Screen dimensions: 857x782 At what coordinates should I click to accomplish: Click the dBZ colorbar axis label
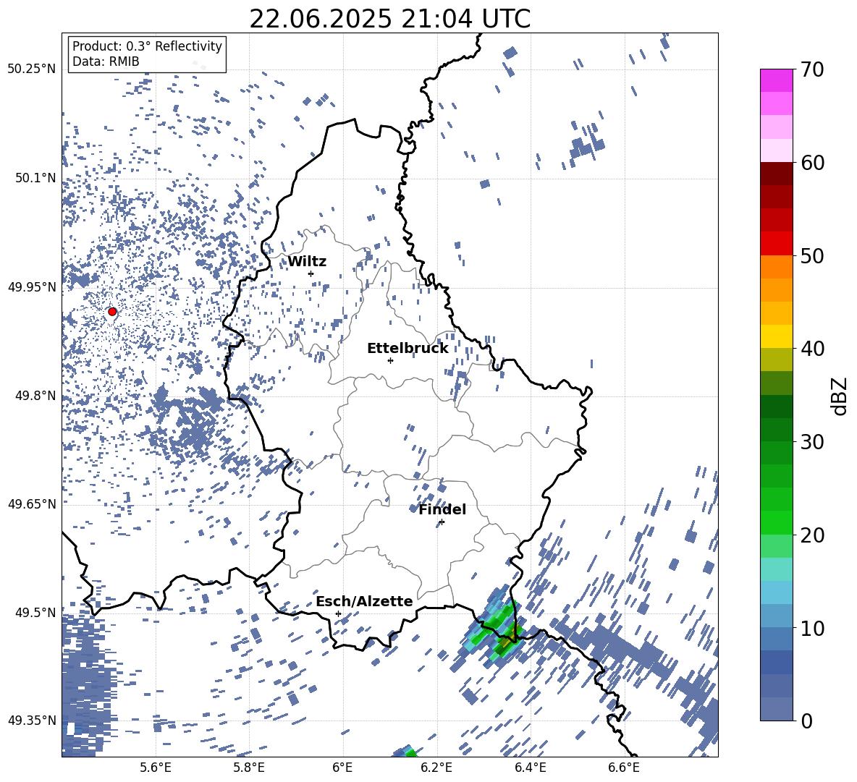pos(838,396)
